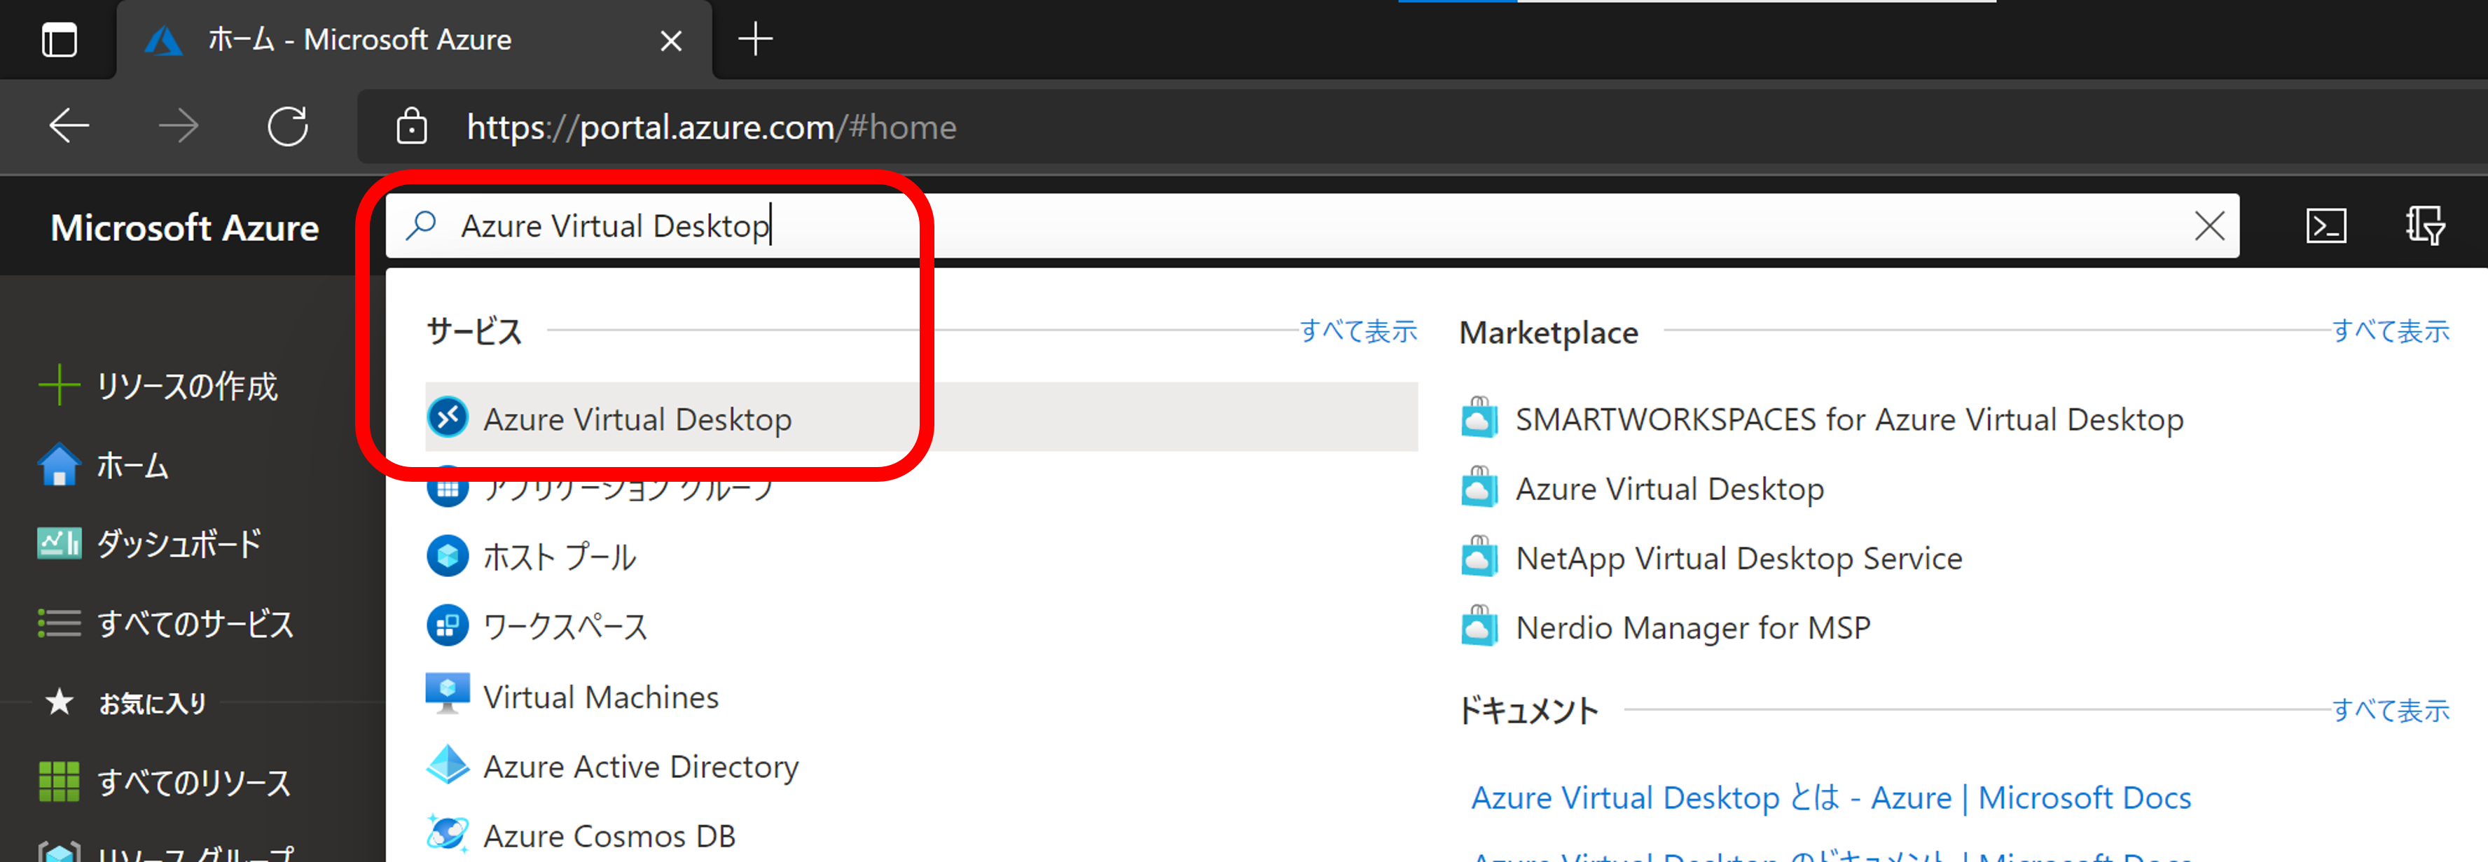Select Azure Virtual Desktop under サービス
2488x862 pixels.
(637, 419)
